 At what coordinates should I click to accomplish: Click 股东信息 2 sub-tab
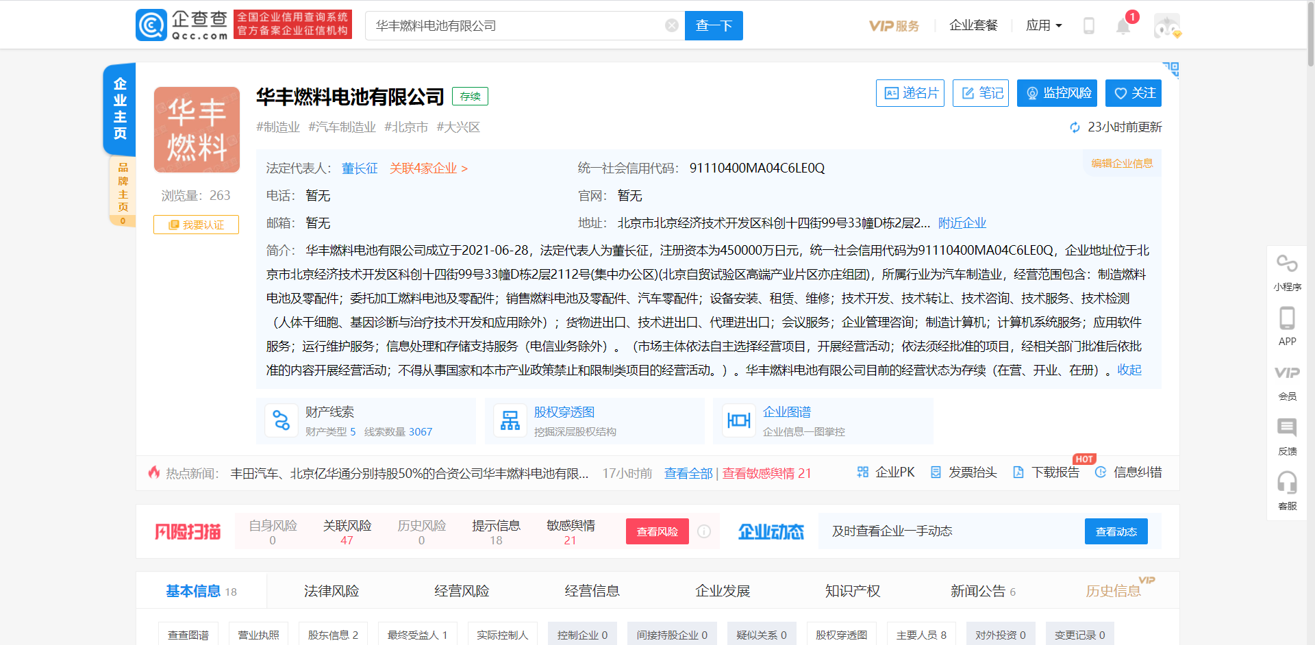pyautogui.click(x=333, y=635)
